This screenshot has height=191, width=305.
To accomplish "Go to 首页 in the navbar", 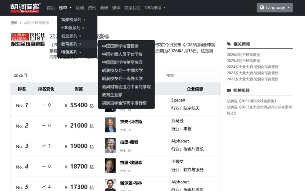I will point(51,8).
